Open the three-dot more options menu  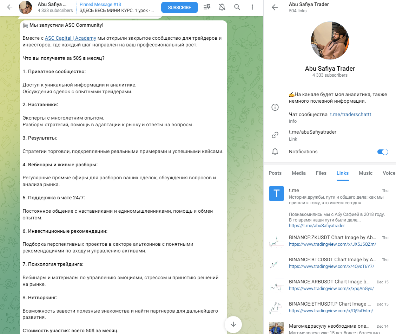tap(252, 7)
